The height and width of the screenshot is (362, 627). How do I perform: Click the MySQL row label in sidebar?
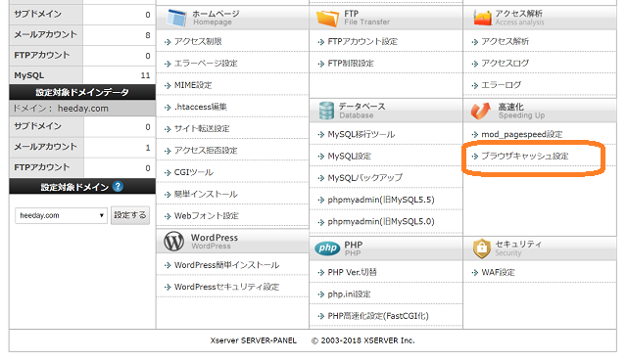pyautogui.click(x=29, y=75)
